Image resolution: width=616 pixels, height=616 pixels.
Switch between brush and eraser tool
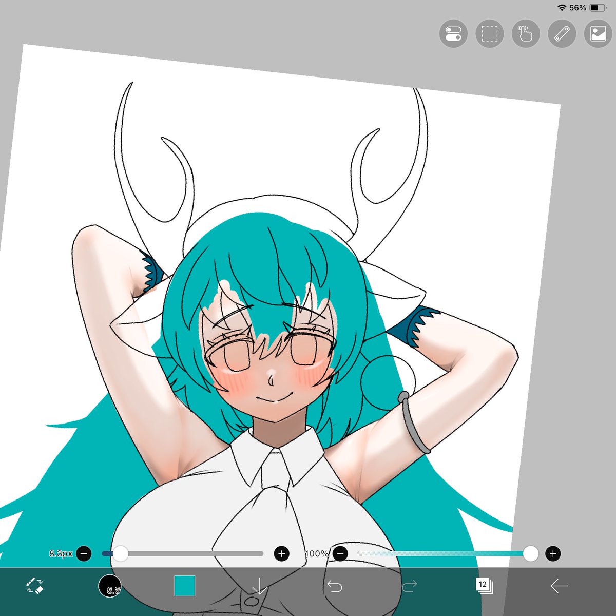pyautogui.click(x=34, y=586)
